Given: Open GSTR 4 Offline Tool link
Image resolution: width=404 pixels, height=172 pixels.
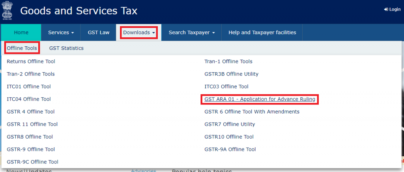Looking at the screenshot, I should (31, 112).
